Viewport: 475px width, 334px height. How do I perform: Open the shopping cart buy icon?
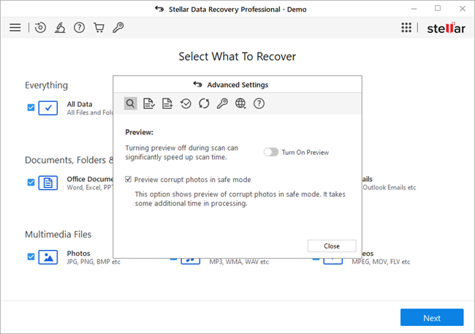tap(99, 28)
